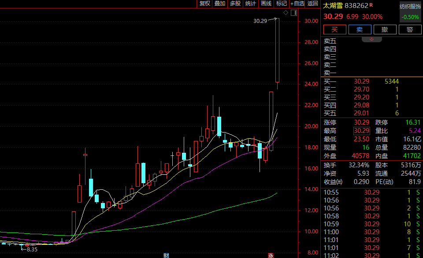
Task: Click 返回 to go back
Action: (313, 4)
